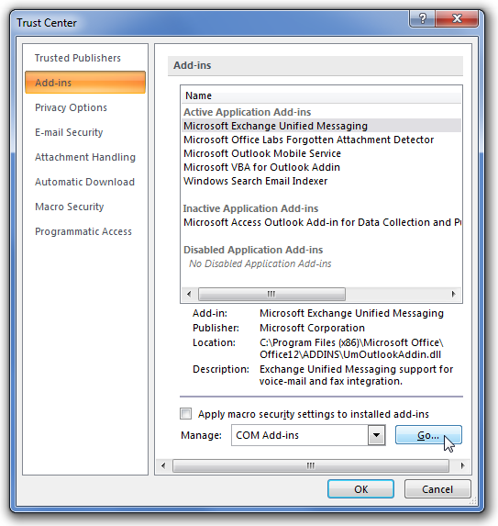This screenshot has height=526, width=498.
Task: Click the add-in list horizontal scrollbar thumb
Action: click(271, 294)
